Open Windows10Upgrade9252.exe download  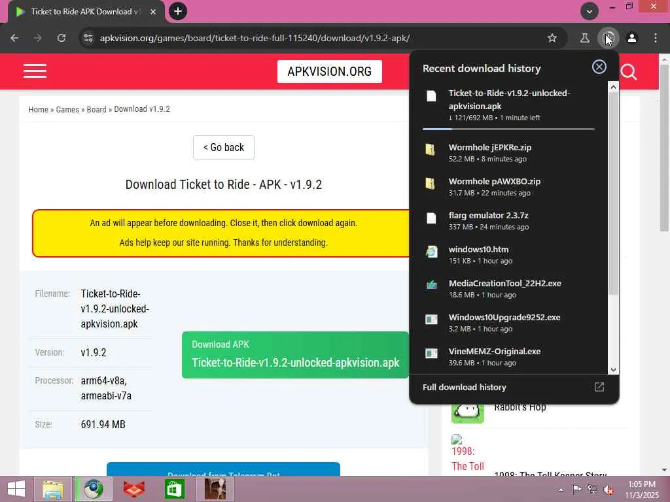(508, 323)
